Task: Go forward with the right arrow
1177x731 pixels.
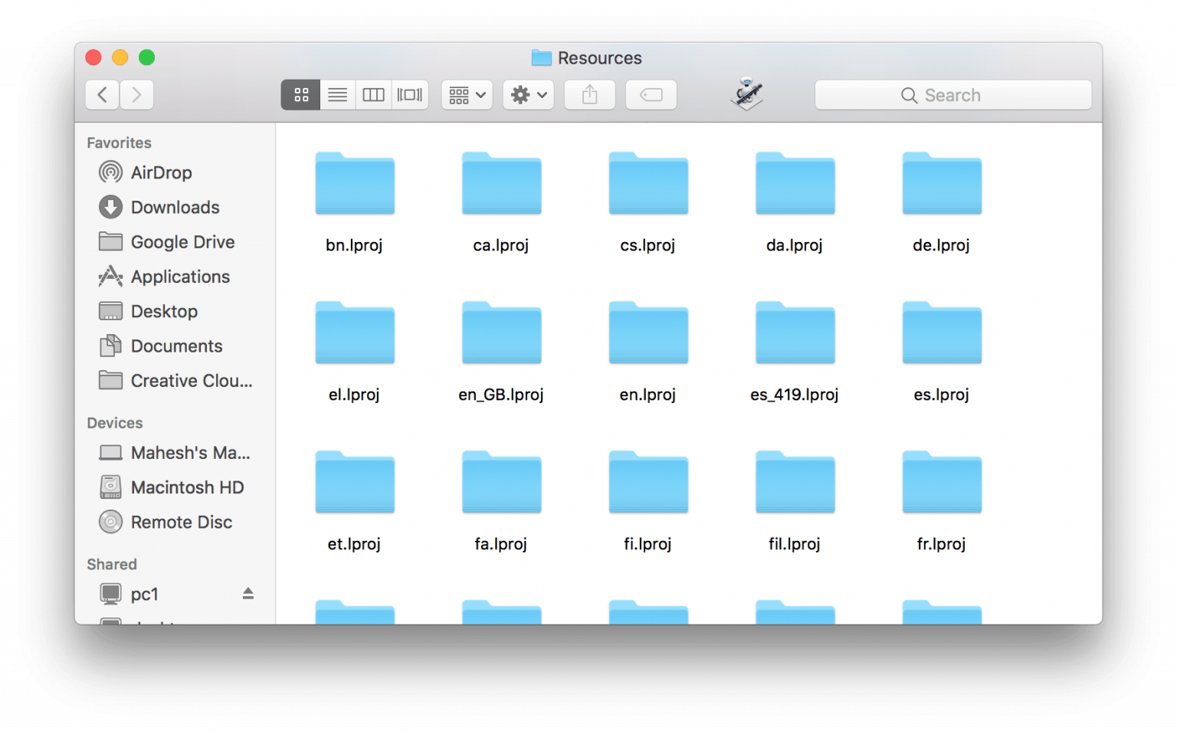Action: (x=136, y=95)
